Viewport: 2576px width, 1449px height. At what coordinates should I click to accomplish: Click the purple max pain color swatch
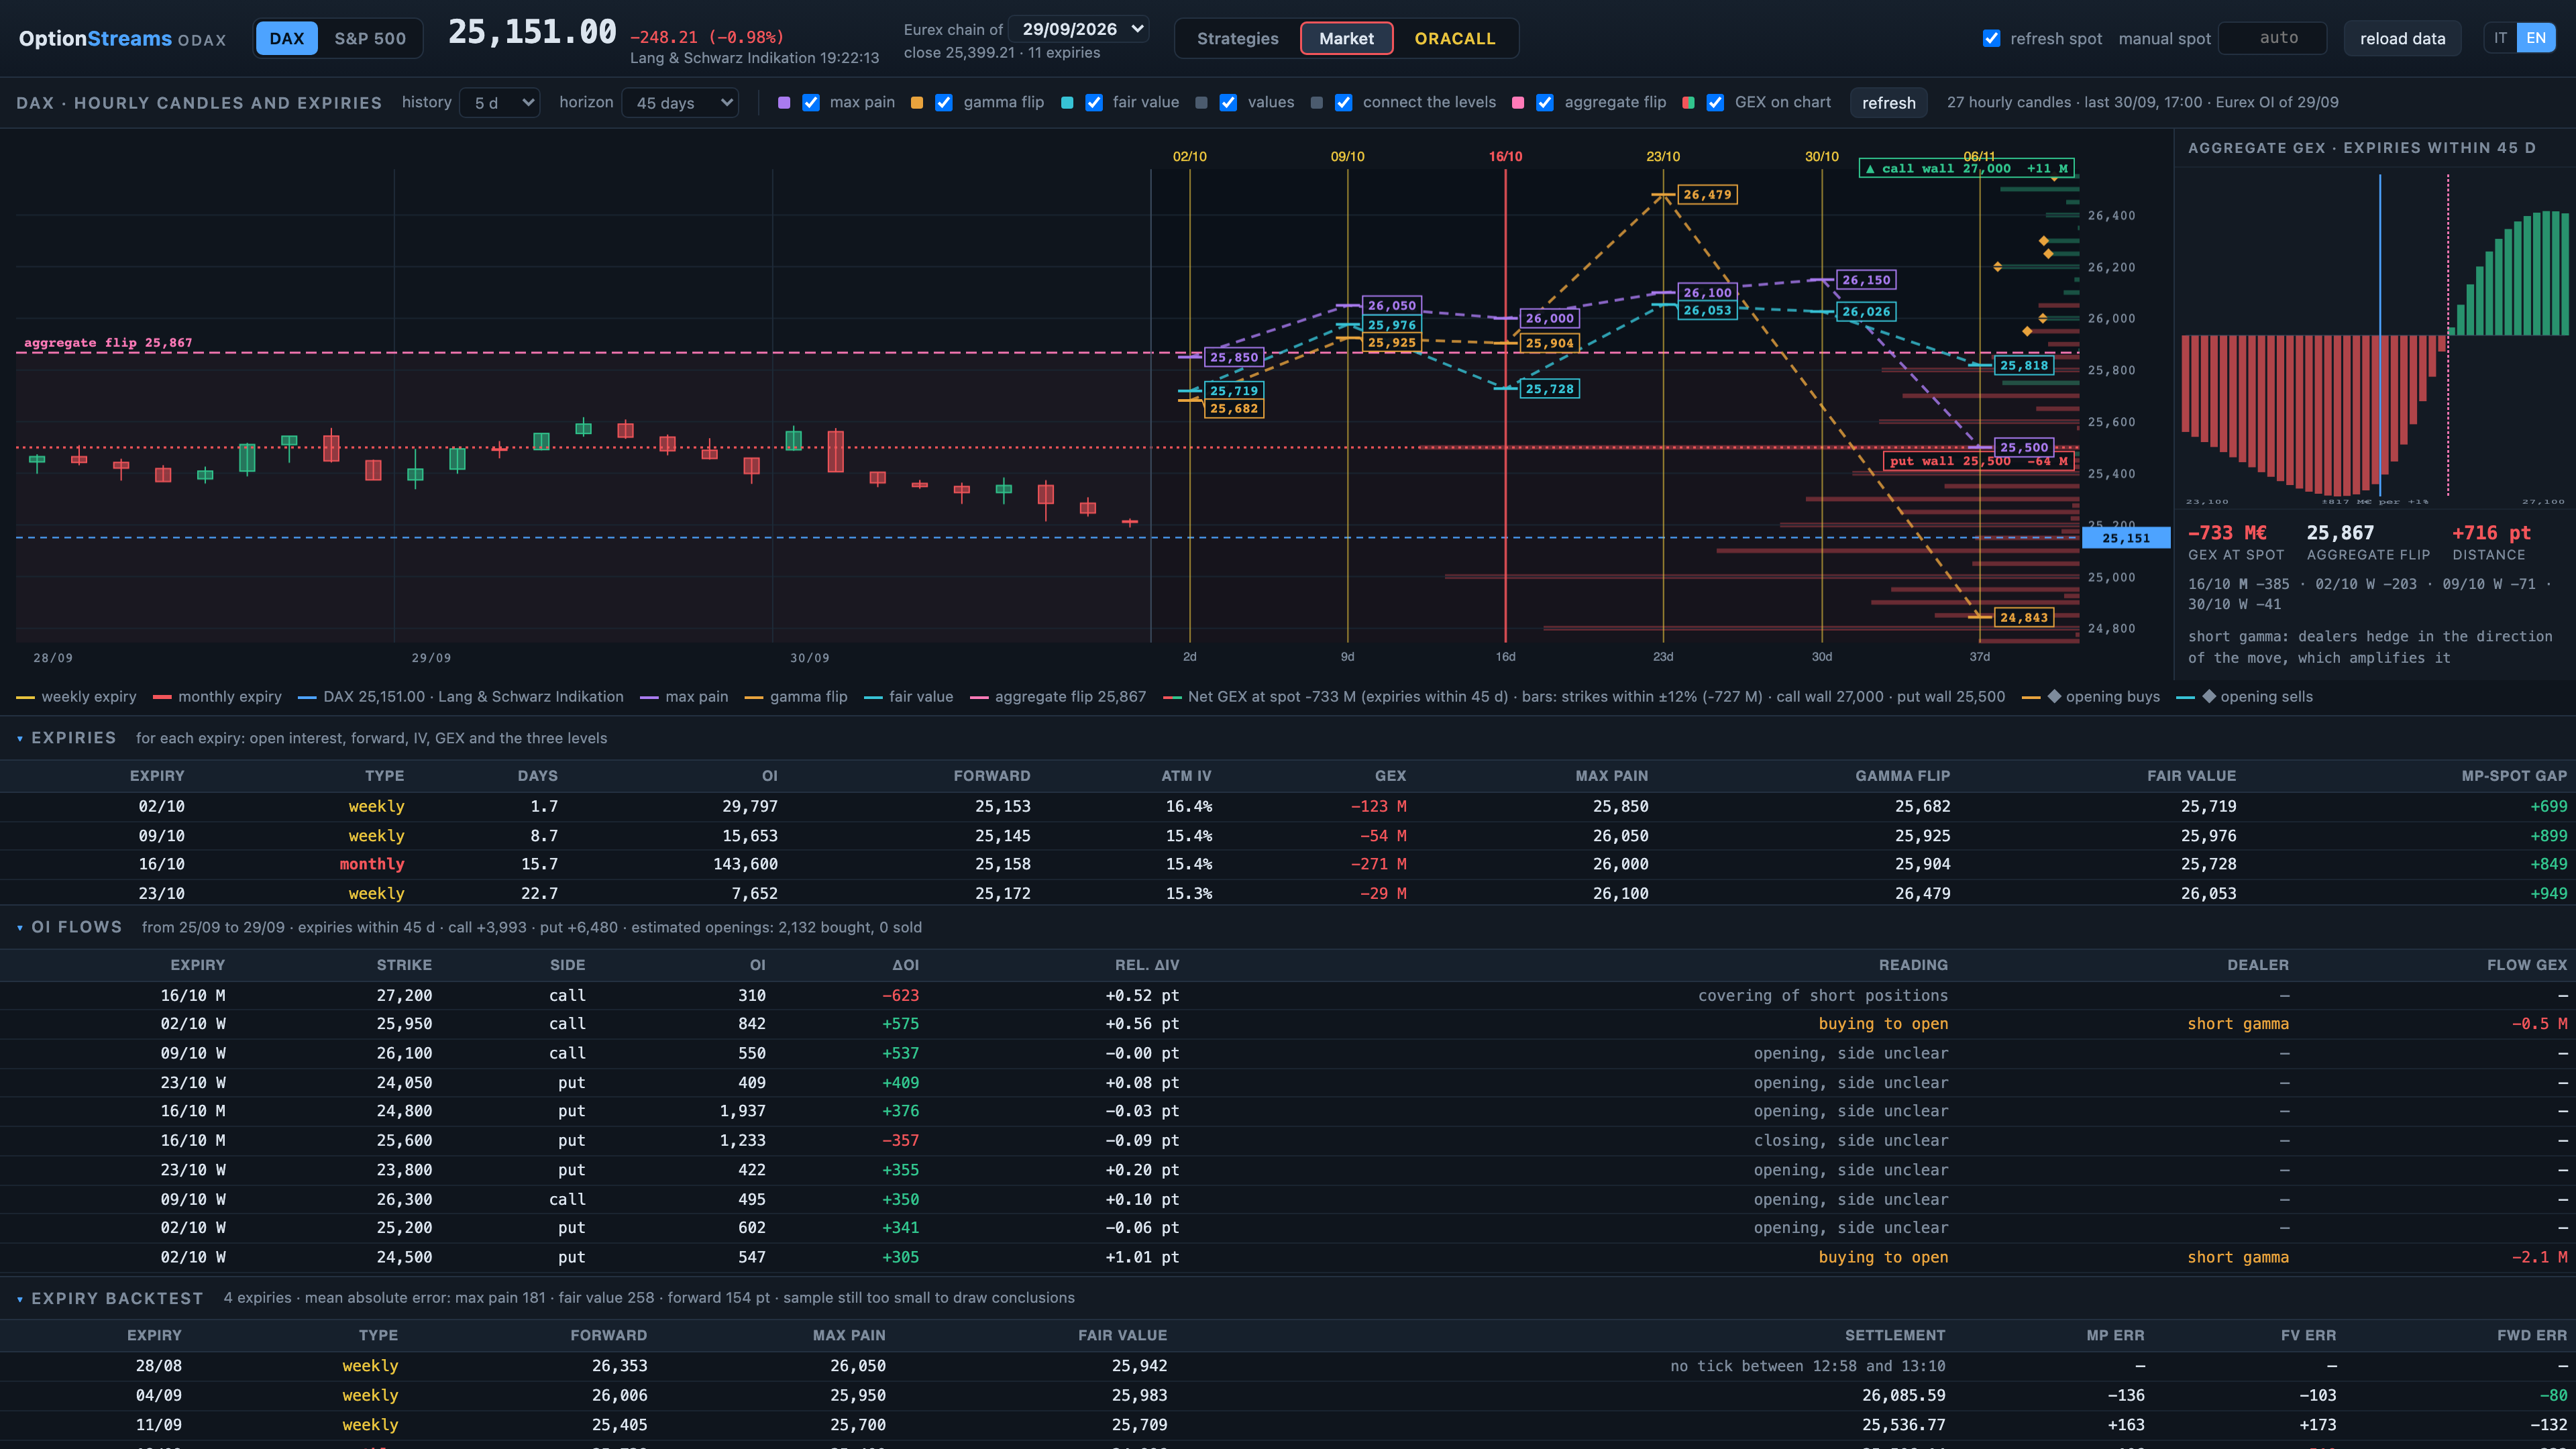tap(784, 102)
